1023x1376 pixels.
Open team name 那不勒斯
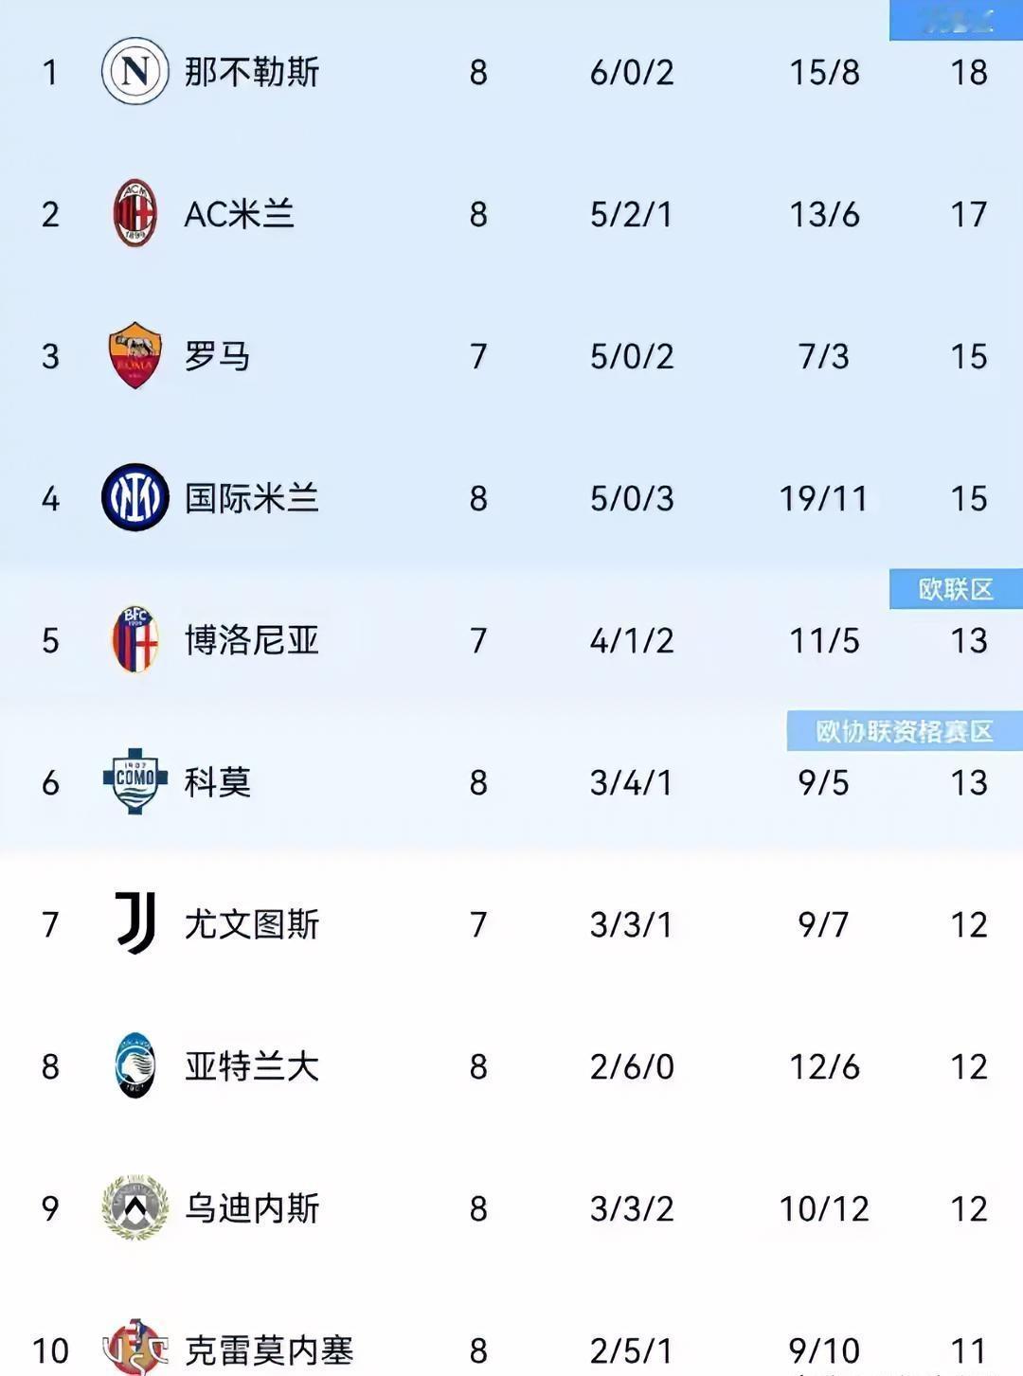pyautogui.click(x=252, y=72)
